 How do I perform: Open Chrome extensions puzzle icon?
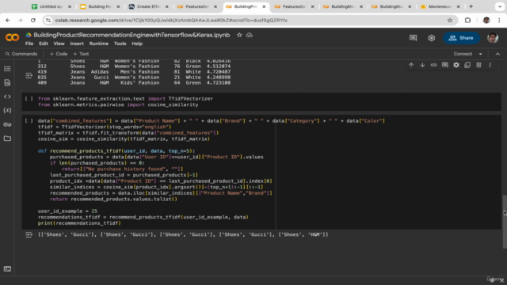pyautogui.click(x=467, y=20)
